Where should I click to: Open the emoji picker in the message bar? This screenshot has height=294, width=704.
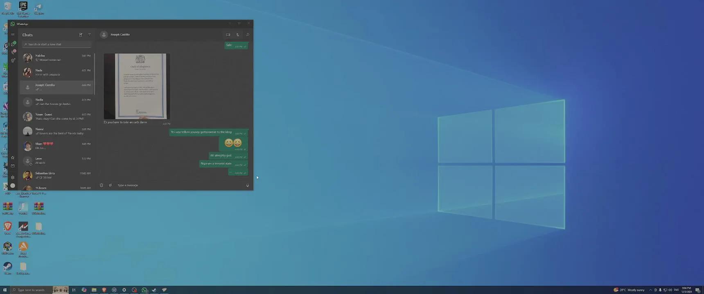pos(102,185)
